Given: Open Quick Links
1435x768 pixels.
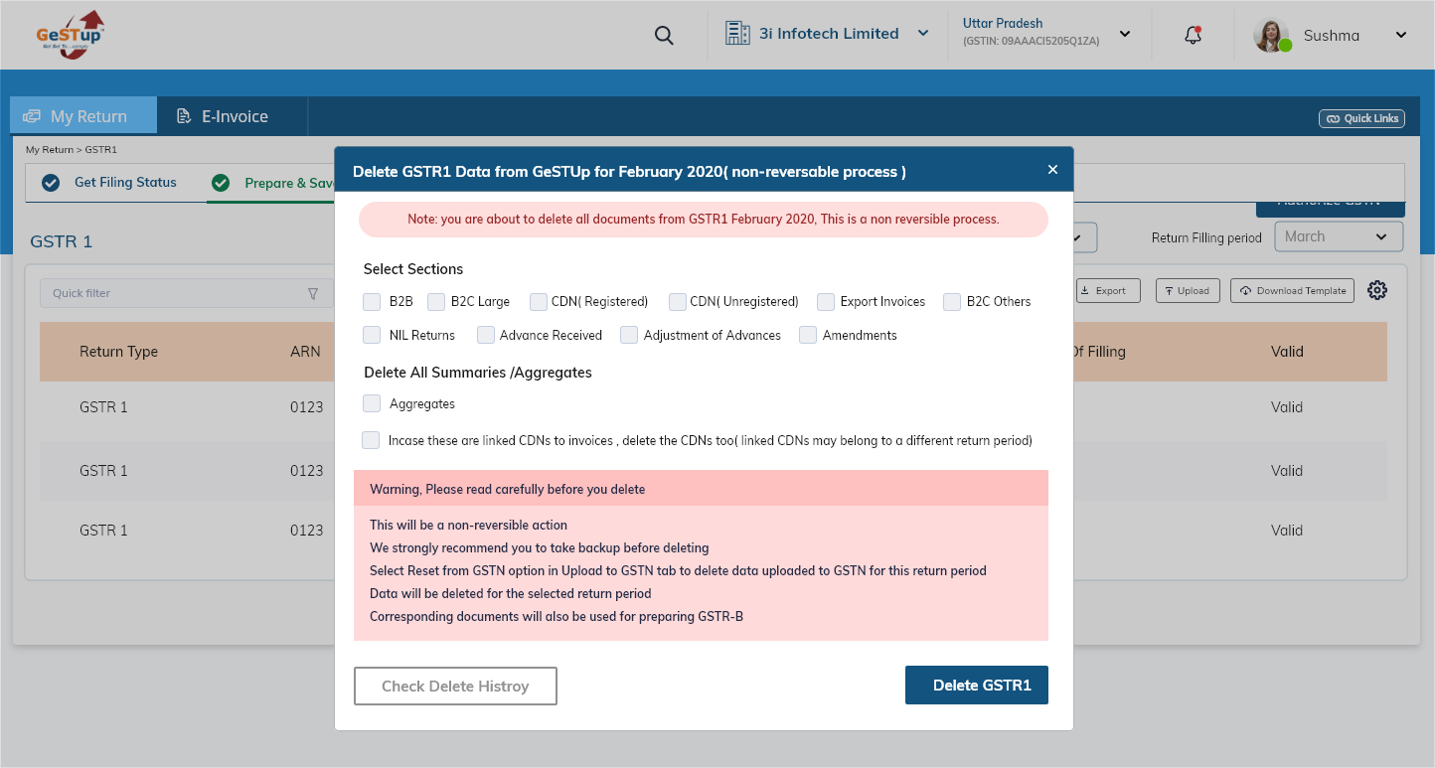Looking at the screenshot, I should tap(1361, 118).
